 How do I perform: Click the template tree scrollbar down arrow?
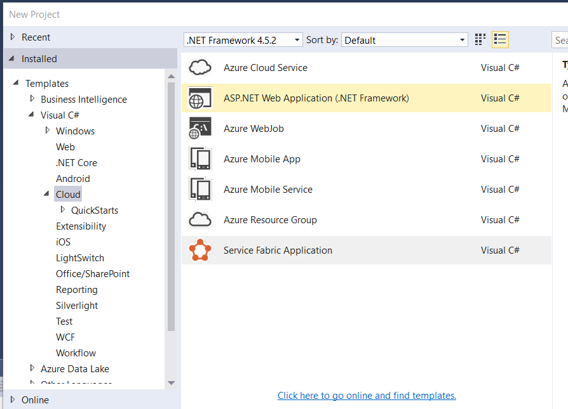[172, 382]
